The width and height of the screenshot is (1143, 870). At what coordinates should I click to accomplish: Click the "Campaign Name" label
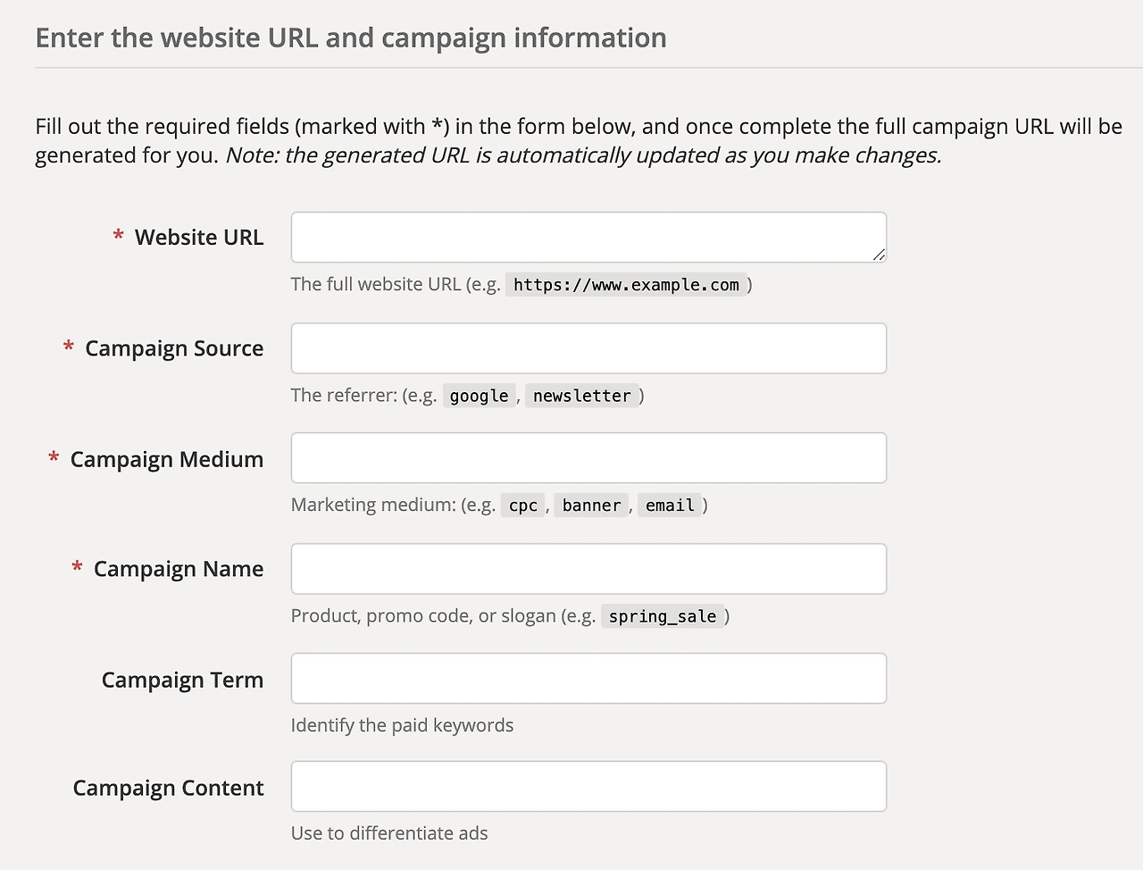click(179, 569)
